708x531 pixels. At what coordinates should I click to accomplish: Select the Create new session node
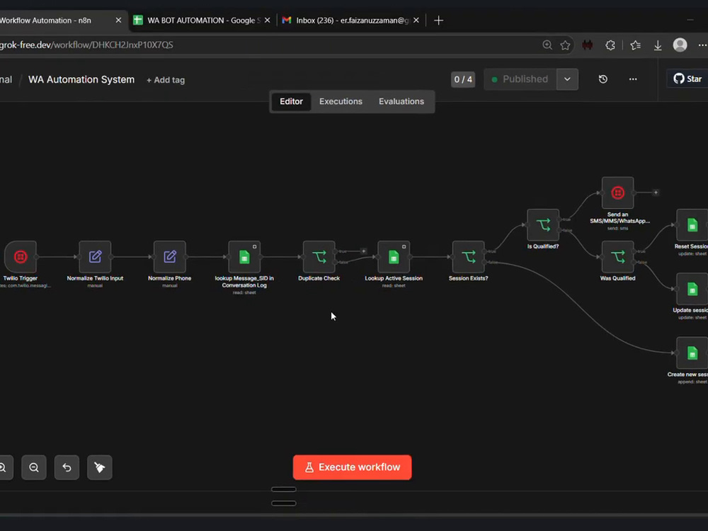click(692, 353)
